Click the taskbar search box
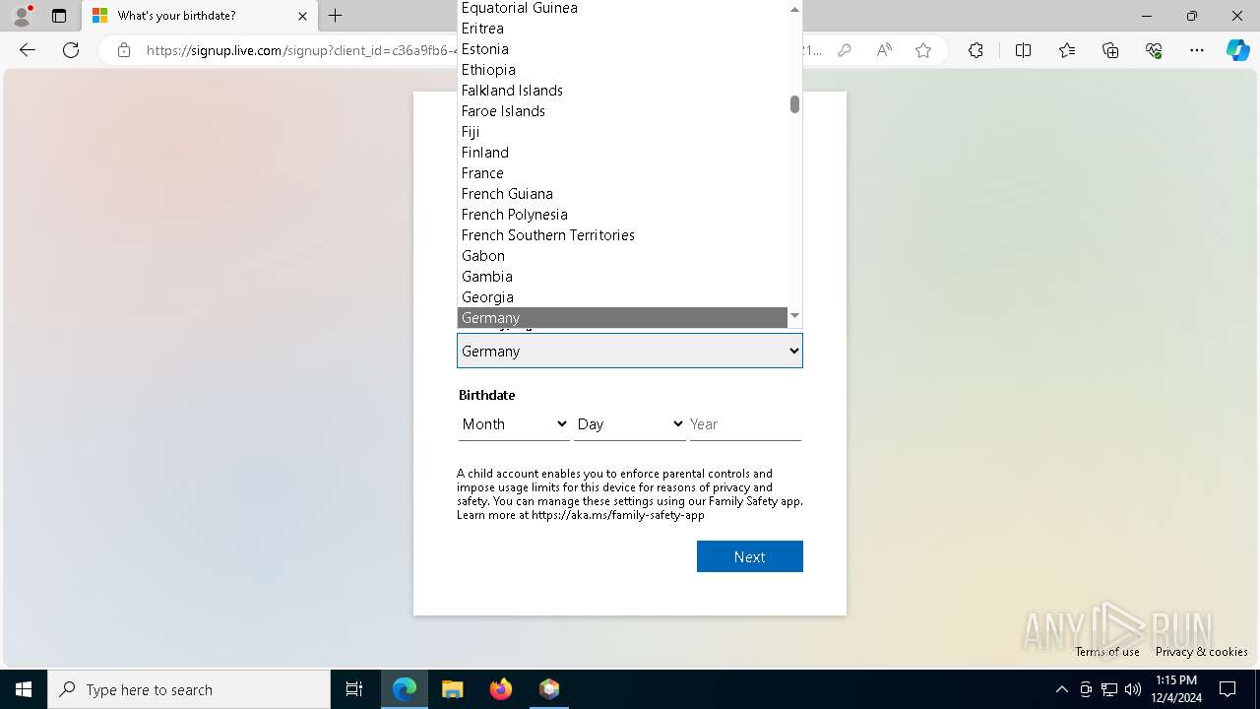The width and height of the screenshot is (1260, 709). (x=189, y=689)
